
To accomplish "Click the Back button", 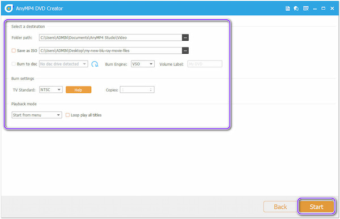I will tap(280, 207).
